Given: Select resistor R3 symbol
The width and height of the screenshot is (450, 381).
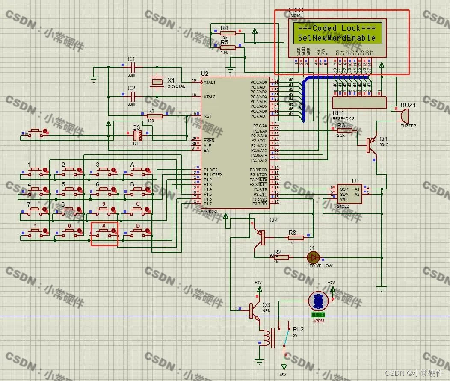Looking at the screenshot, I should point(344,130).
